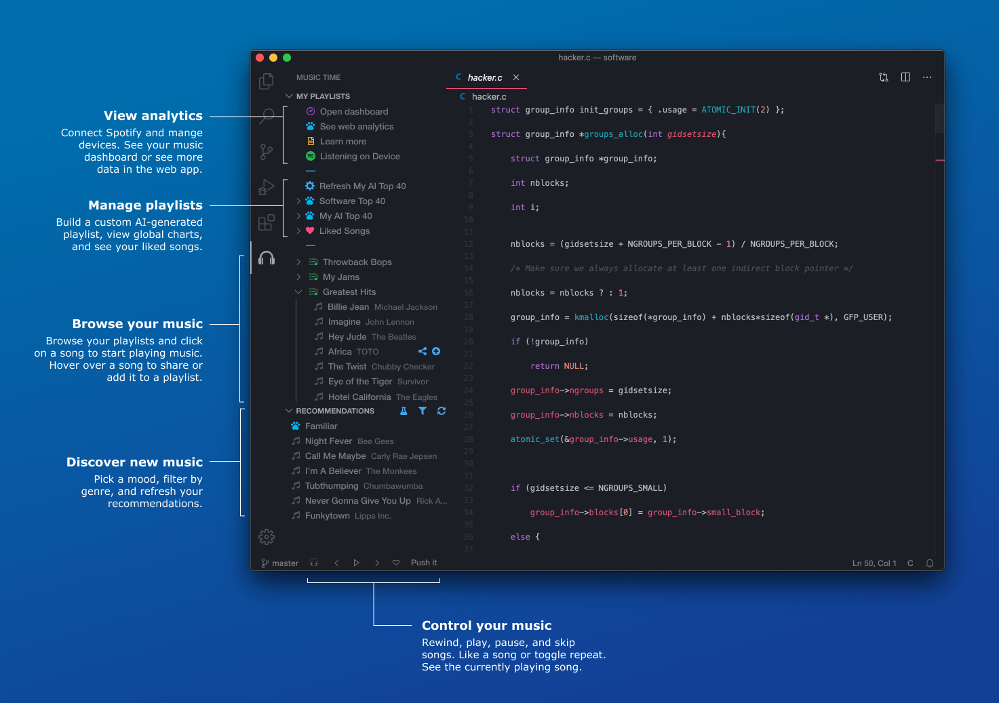
Task: Play the current song
Action: 356,563
